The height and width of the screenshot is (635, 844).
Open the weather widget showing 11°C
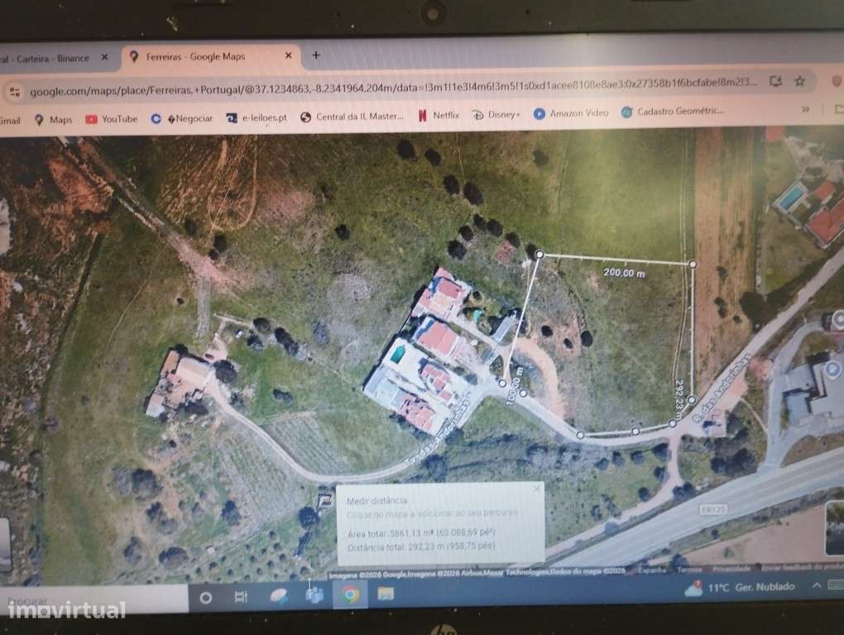click(740, 588)
